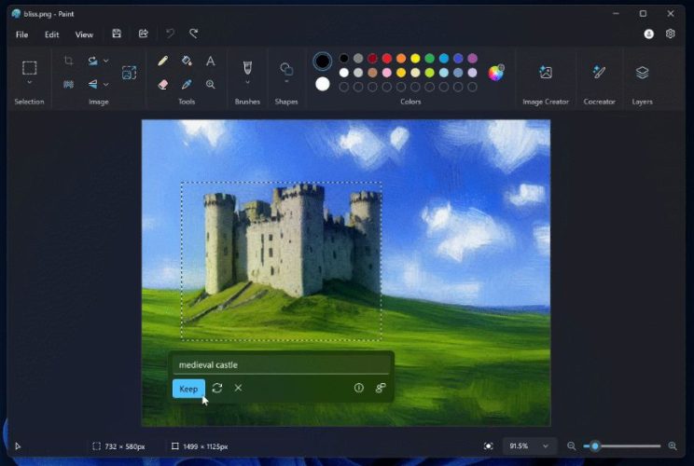694x466 pixels.
Task: Click the medieval castle prompt field
Action: (281, 364)
